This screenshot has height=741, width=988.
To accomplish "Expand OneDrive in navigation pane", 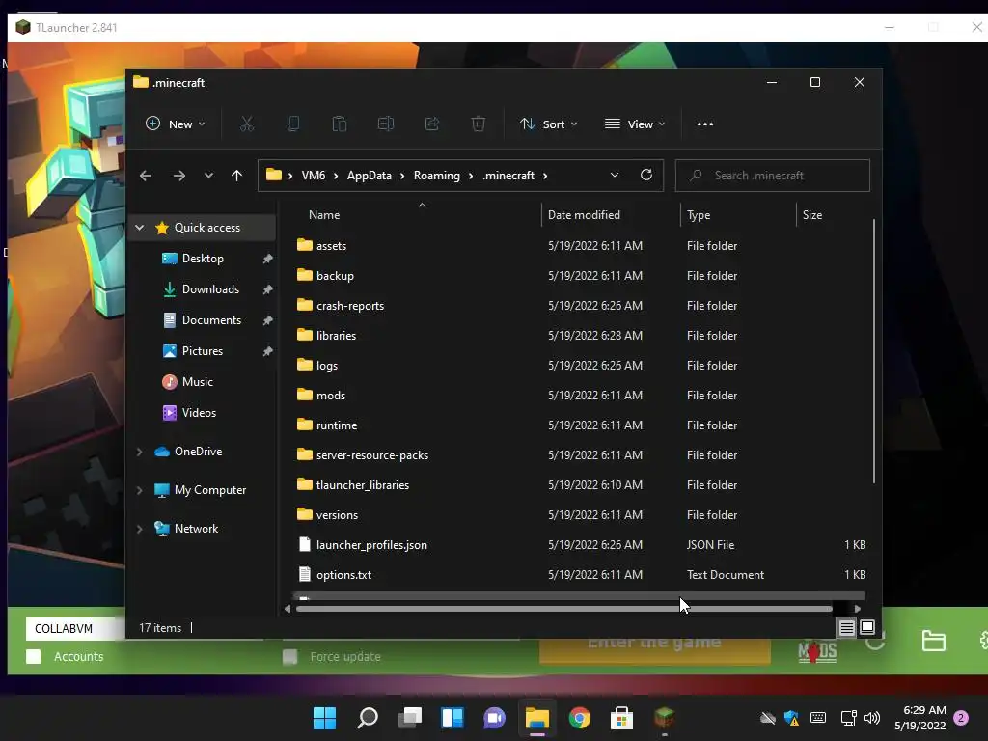I will pyautogui.click(x=140, y=452).
